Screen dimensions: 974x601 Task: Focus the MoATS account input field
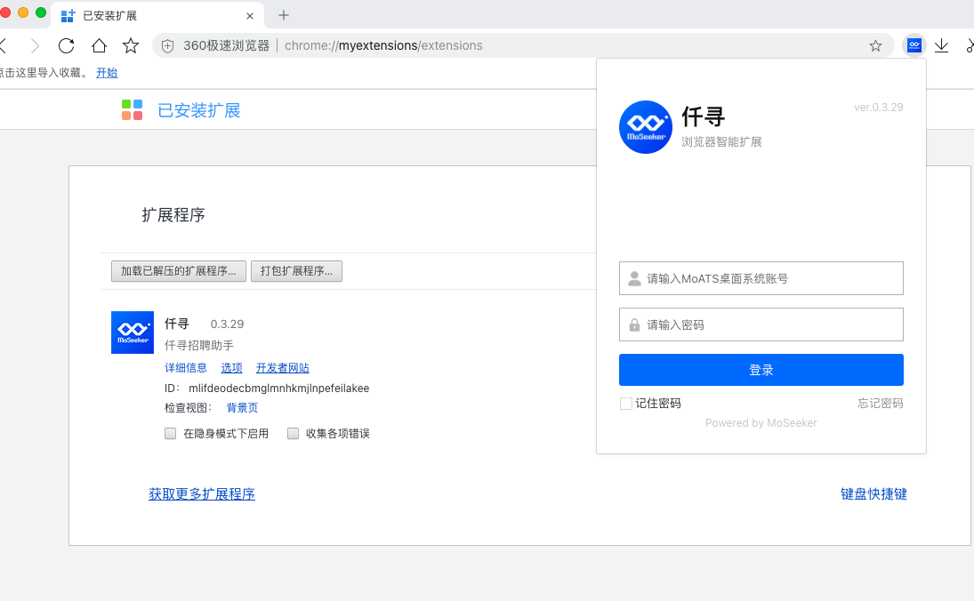[761, 278]
